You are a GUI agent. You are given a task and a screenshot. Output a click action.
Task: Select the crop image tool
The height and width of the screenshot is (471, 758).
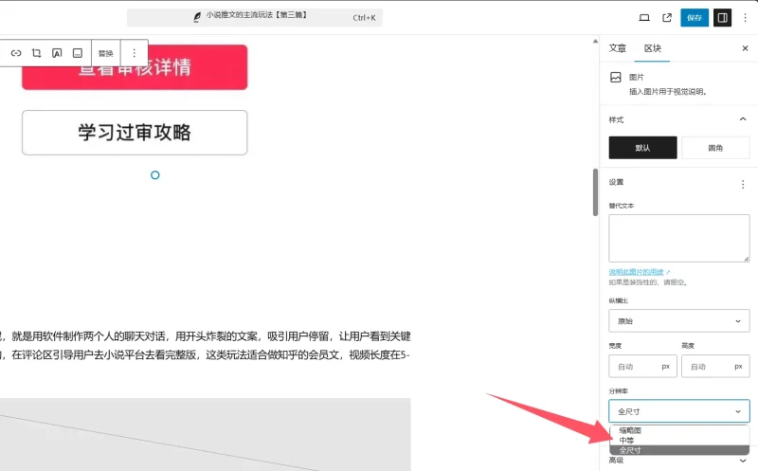point(36,53)
